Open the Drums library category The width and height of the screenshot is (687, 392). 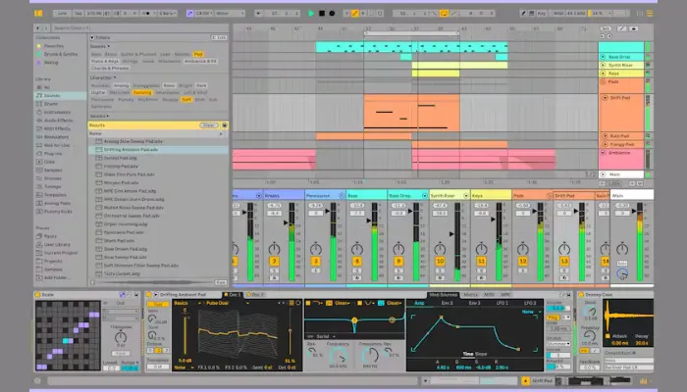pyautogui.click(x=61, y=104)
